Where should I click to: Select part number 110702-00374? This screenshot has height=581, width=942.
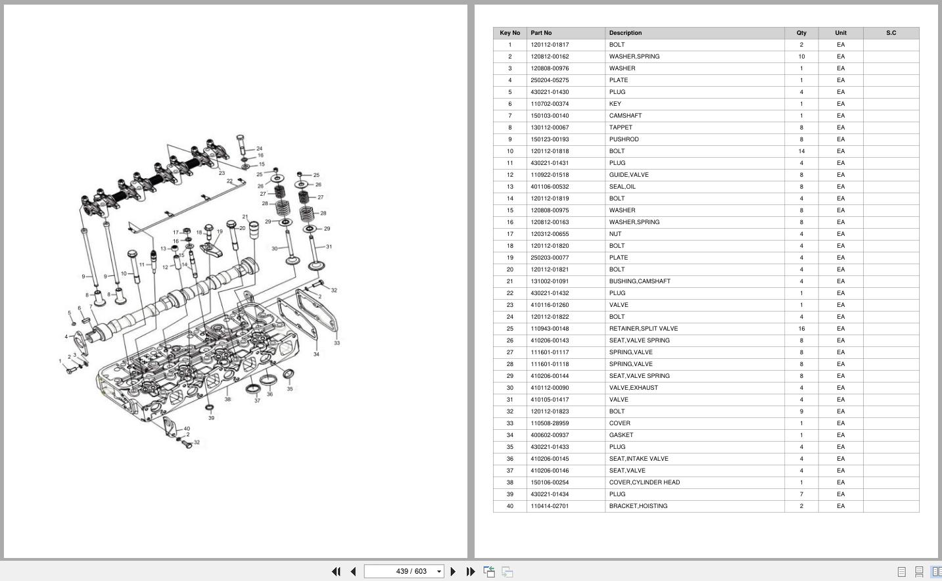click(x=550, y=104)
